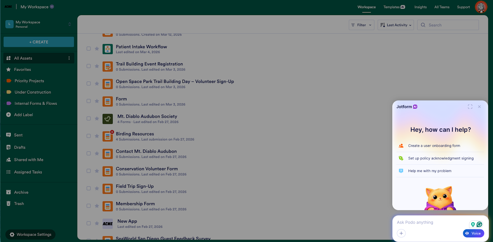
Task: Start Voice mode in chat
Action: click(x=473, y=233)
